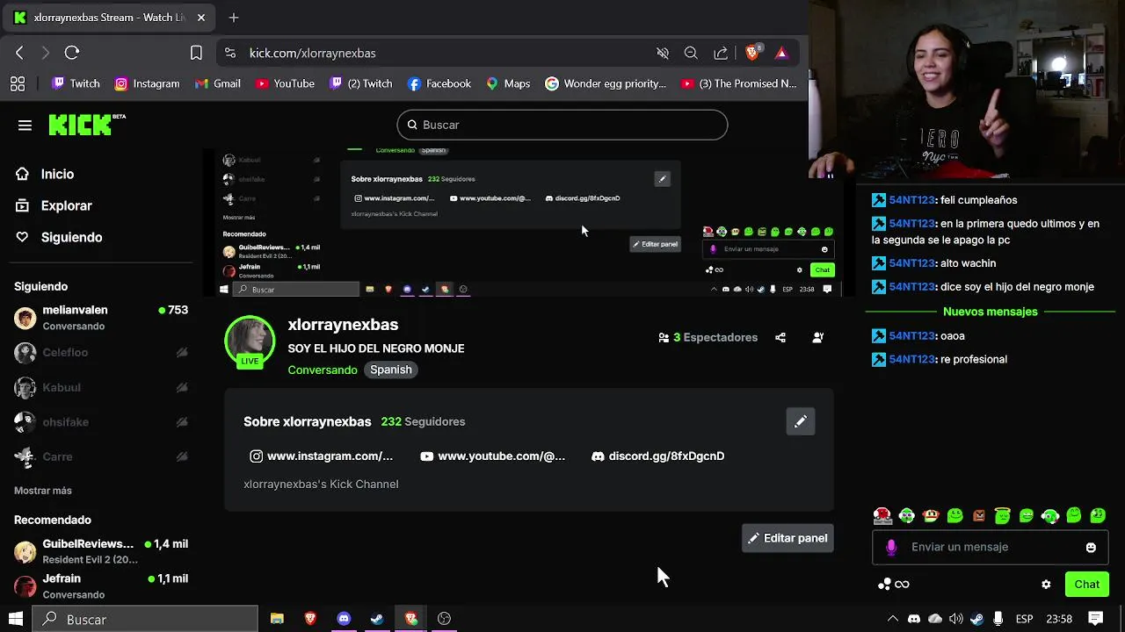
Task: Open chat settings gear icon
Action: (1046, 585)
